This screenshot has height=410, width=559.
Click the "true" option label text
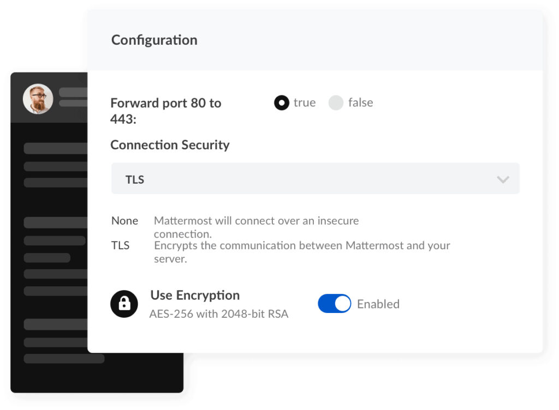[x=305, y=102]
